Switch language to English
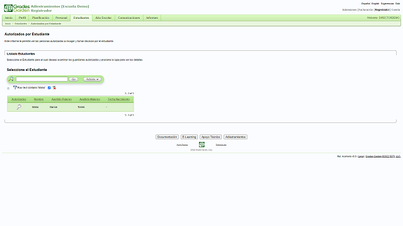The height and width of the screenshot is (226, 403). pyautogui.click(x=375, y=4)
